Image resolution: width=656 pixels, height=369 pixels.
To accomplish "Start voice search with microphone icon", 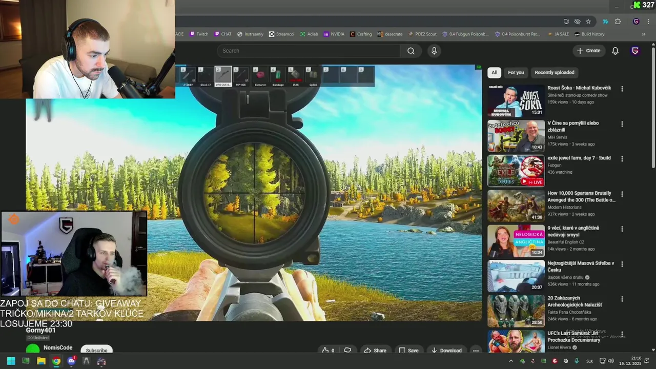I will tap(434, 51).
